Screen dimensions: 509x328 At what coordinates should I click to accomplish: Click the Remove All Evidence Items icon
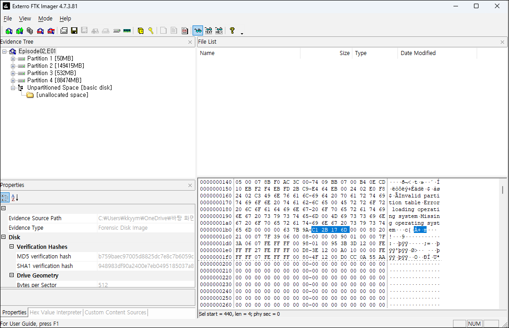[x=51, y=31]
